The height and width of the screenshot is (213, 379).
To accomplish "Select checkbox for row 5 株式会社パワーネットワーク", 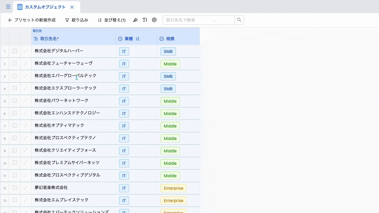I will click(x=15, y=101).
